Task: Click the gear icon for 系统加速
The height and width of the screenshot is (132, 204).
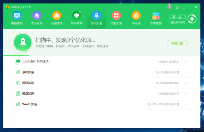Action: click(18, 72)
